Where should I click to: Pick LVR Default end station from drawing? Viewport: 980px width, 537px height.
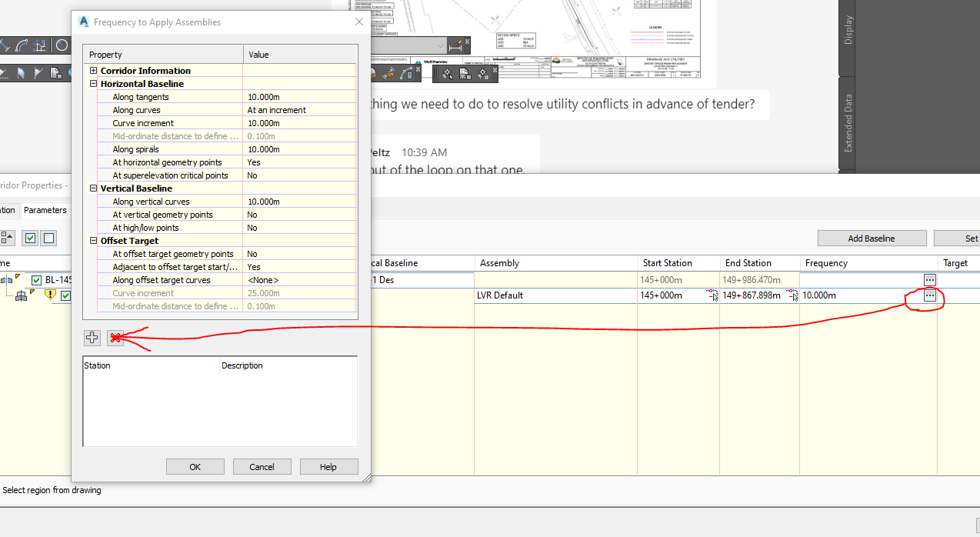click(793, 295)
